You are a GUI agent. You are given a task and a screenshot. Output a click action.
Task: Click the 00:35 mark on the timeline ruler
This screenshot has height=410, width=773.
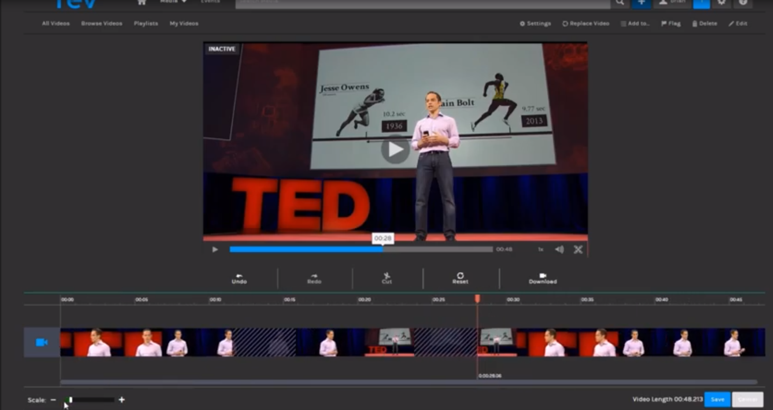587,299
